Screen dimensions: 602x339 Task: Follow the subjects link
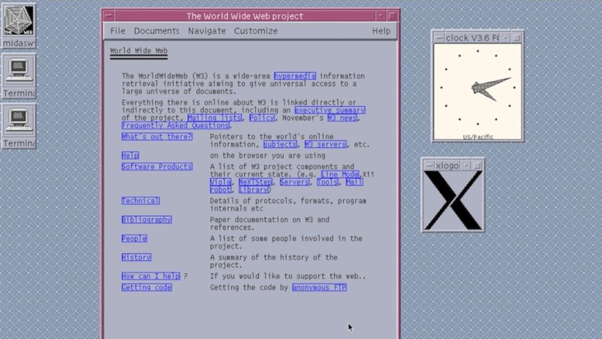pos(280,145)
